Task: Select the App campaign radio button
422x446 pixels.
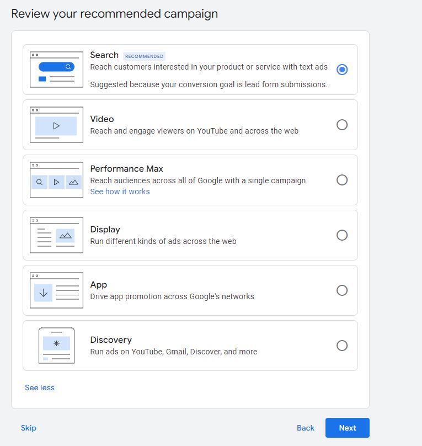Action: click(342, 290)
